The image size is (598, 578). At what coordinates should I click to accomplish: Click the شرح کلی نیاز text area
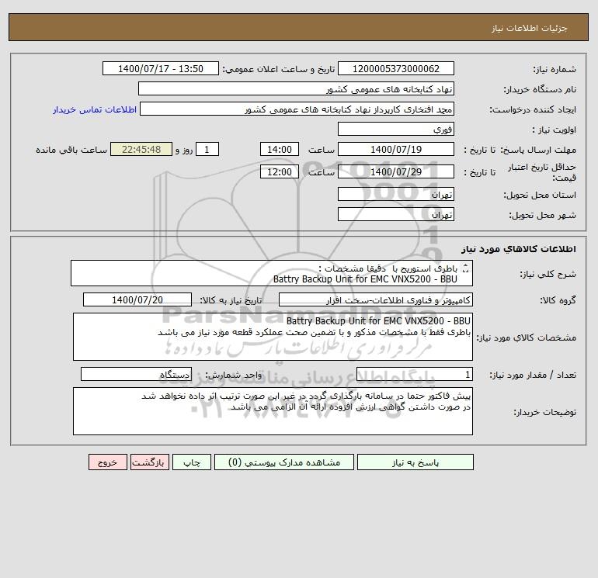pyautogui.click(x=272, y=273)
